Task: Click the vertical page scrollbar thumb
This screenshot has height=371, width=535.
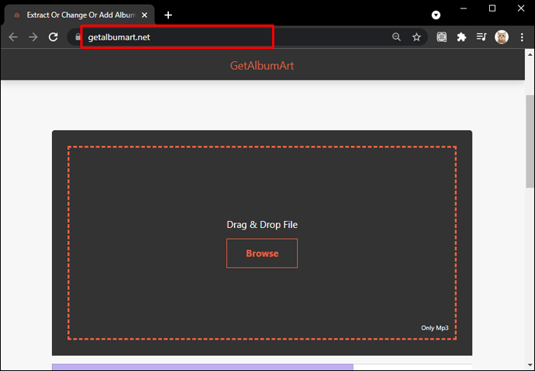Action: coord(530,142)
